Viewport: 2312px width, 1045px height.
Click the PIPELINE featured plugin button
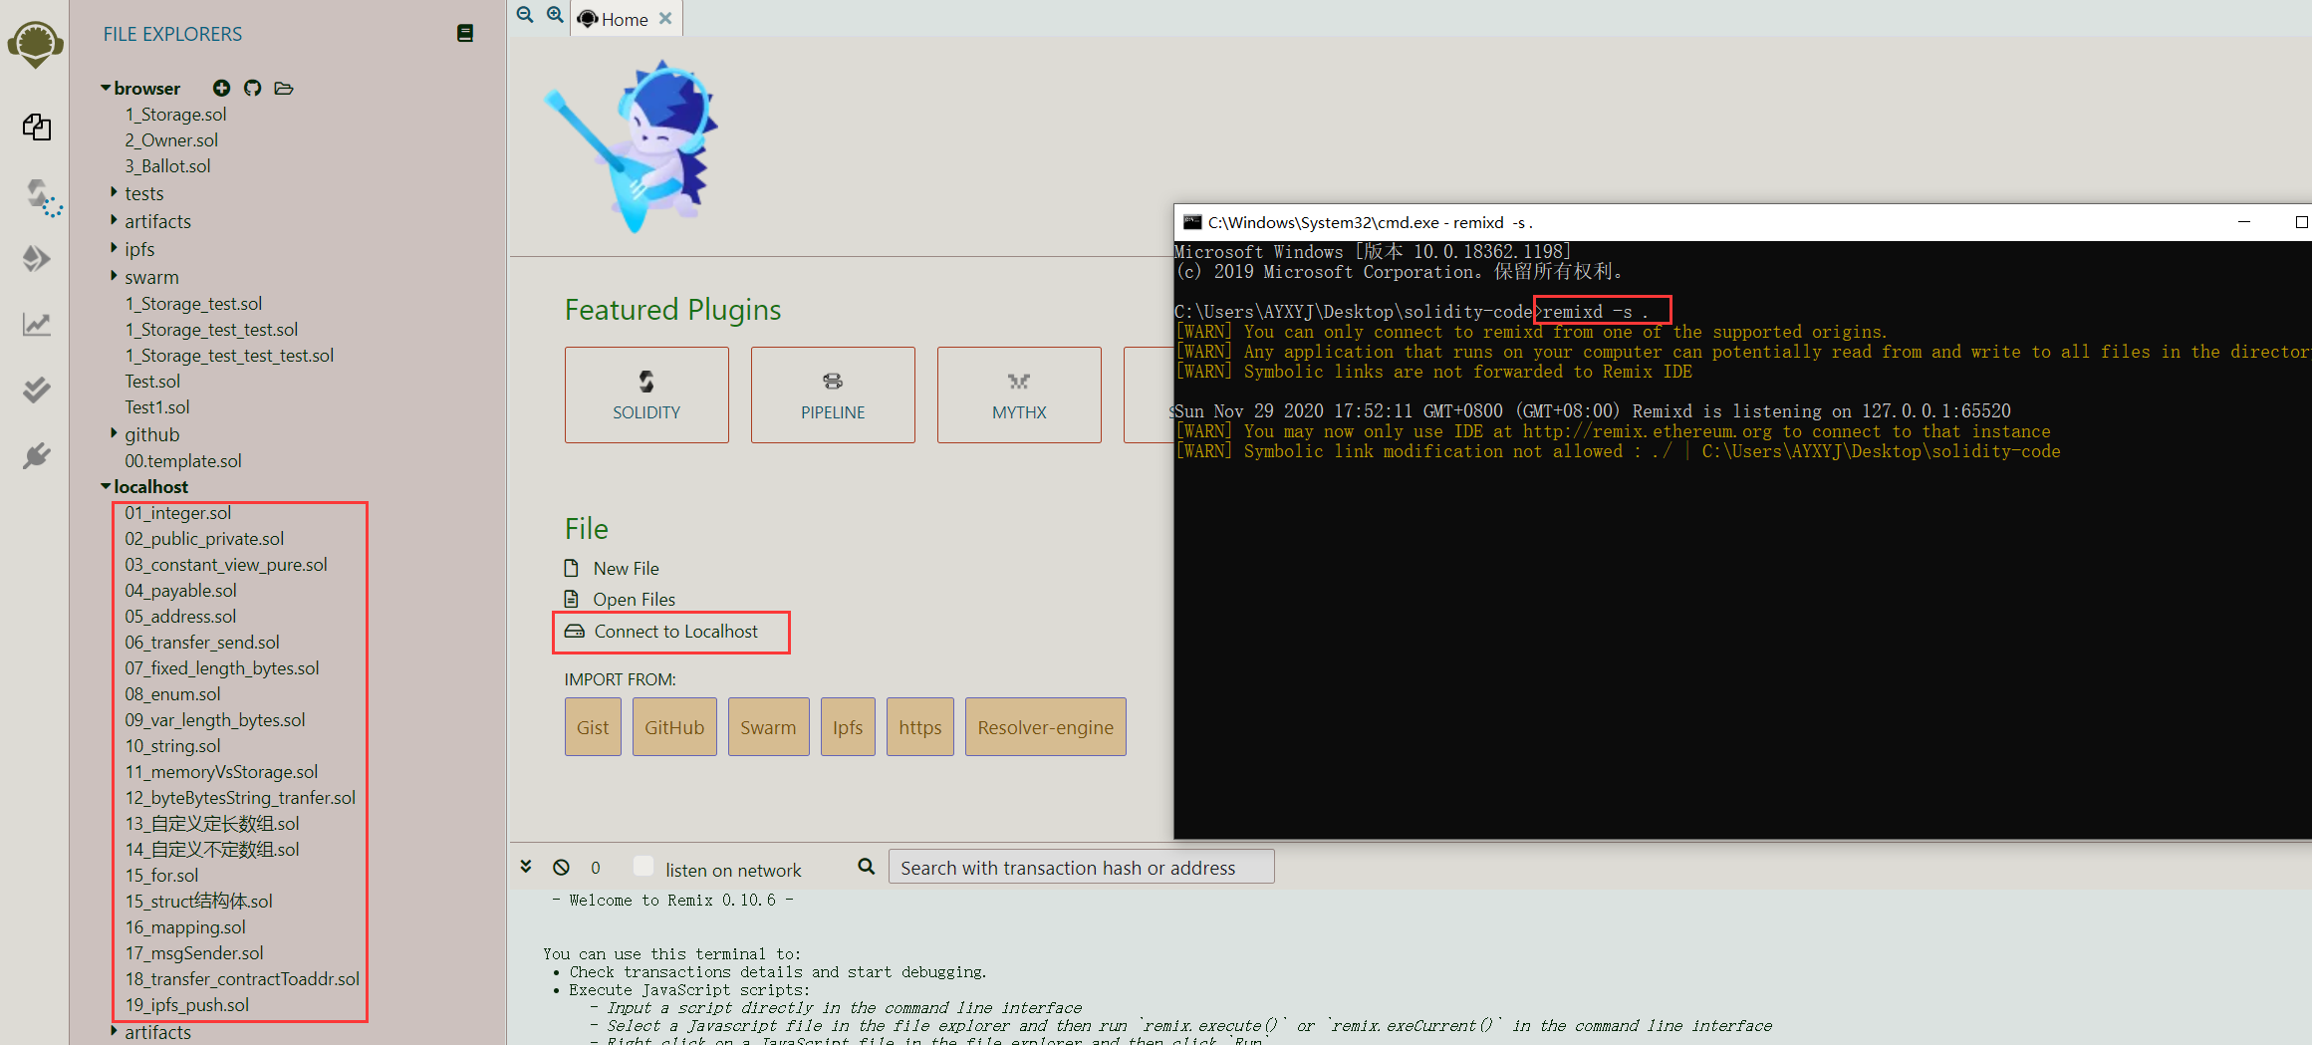833,394
